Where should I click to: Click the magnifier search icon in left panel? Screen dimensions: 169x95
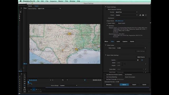coord(20,77)
